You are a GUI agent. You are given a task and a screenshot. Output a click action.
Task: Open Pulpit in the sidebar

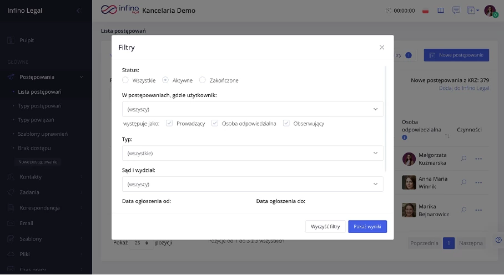coord(27,40)
